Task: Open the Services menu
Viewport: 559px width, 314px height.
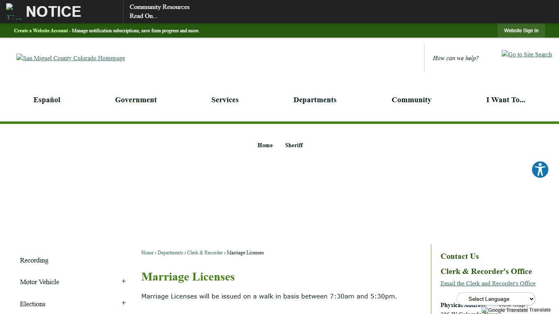Action: click(225, 100)
